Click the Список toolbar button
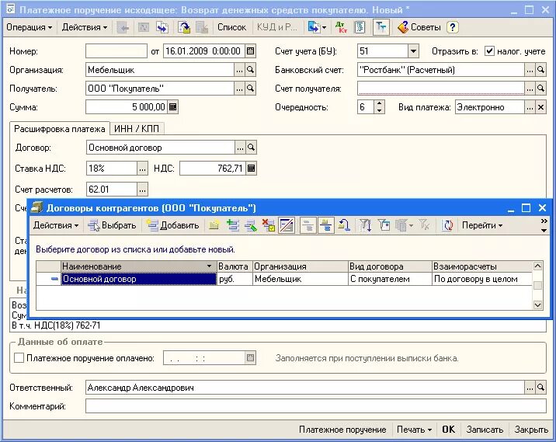Screen dimensions: 556x442 (x=231, y=27)
